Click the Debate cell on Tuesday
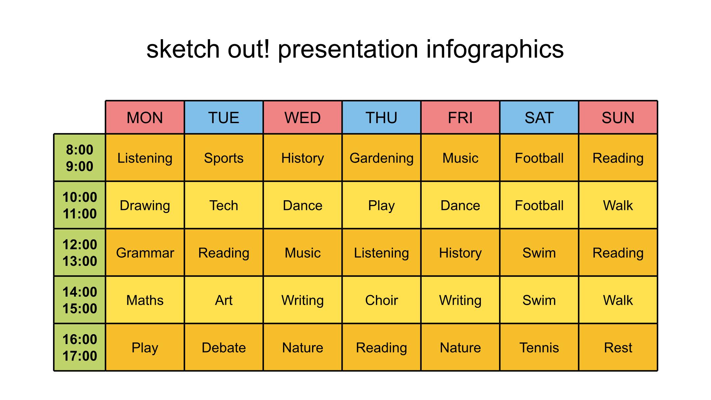711x400 pixels. [224, 347]
